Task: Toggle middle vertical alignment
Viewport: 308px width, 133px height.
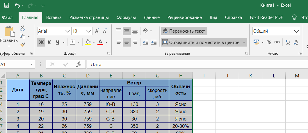Action: coord(127,31)
